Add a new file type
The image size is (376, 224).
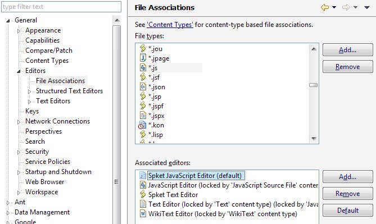[348, 50]
